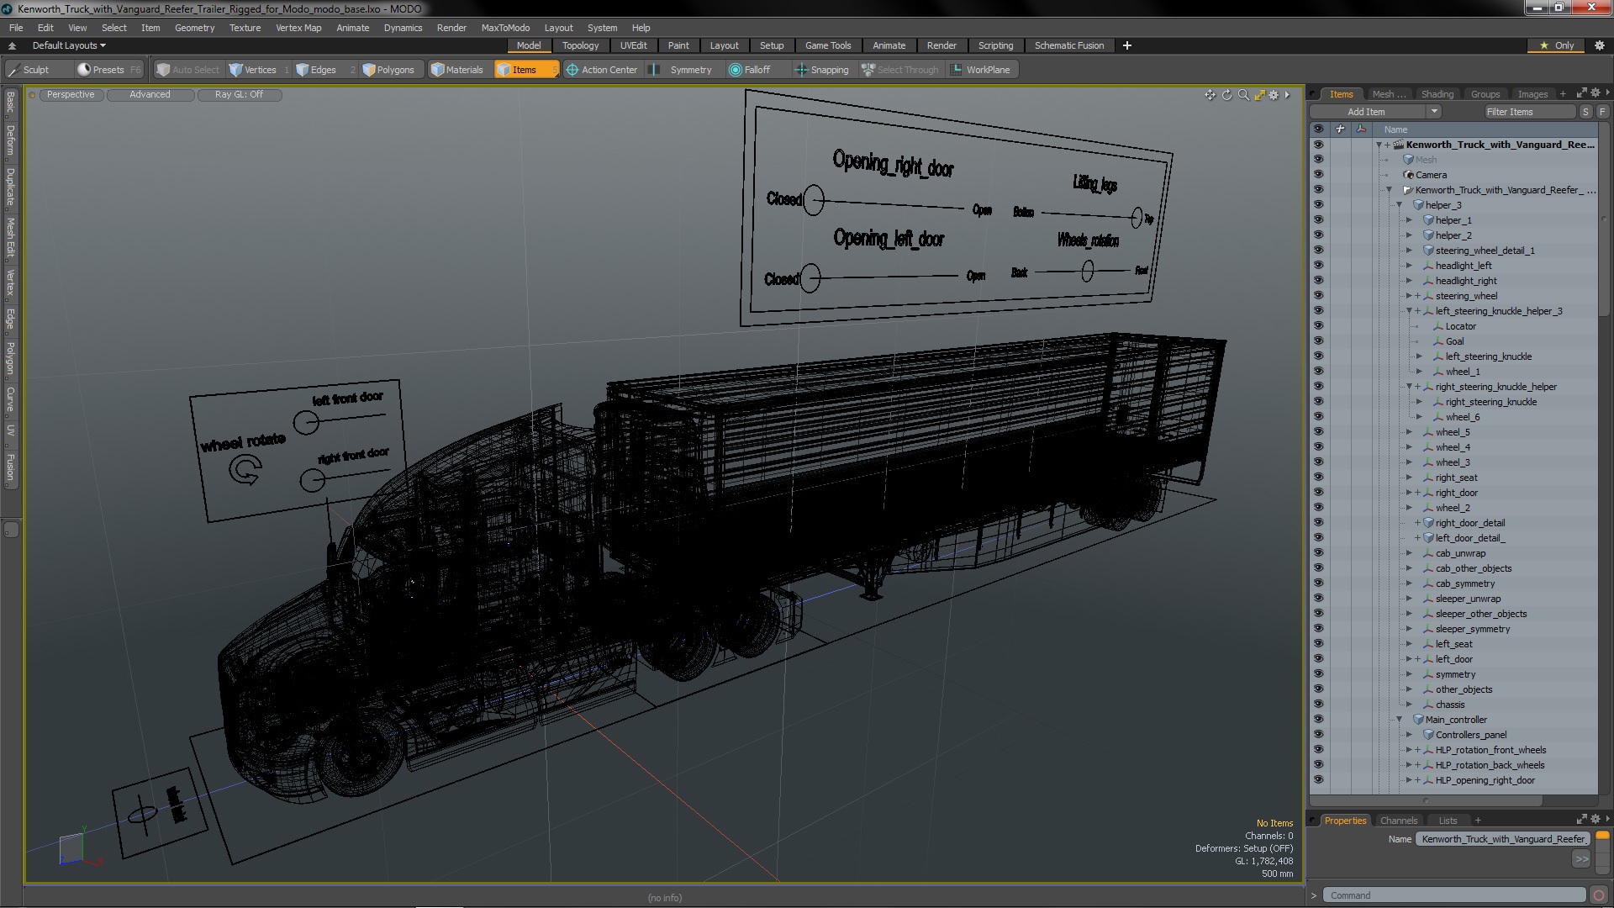Screen dimensions: 1614x908
Task: Switch to the Topology layout tab
Action: pos(580,45)
